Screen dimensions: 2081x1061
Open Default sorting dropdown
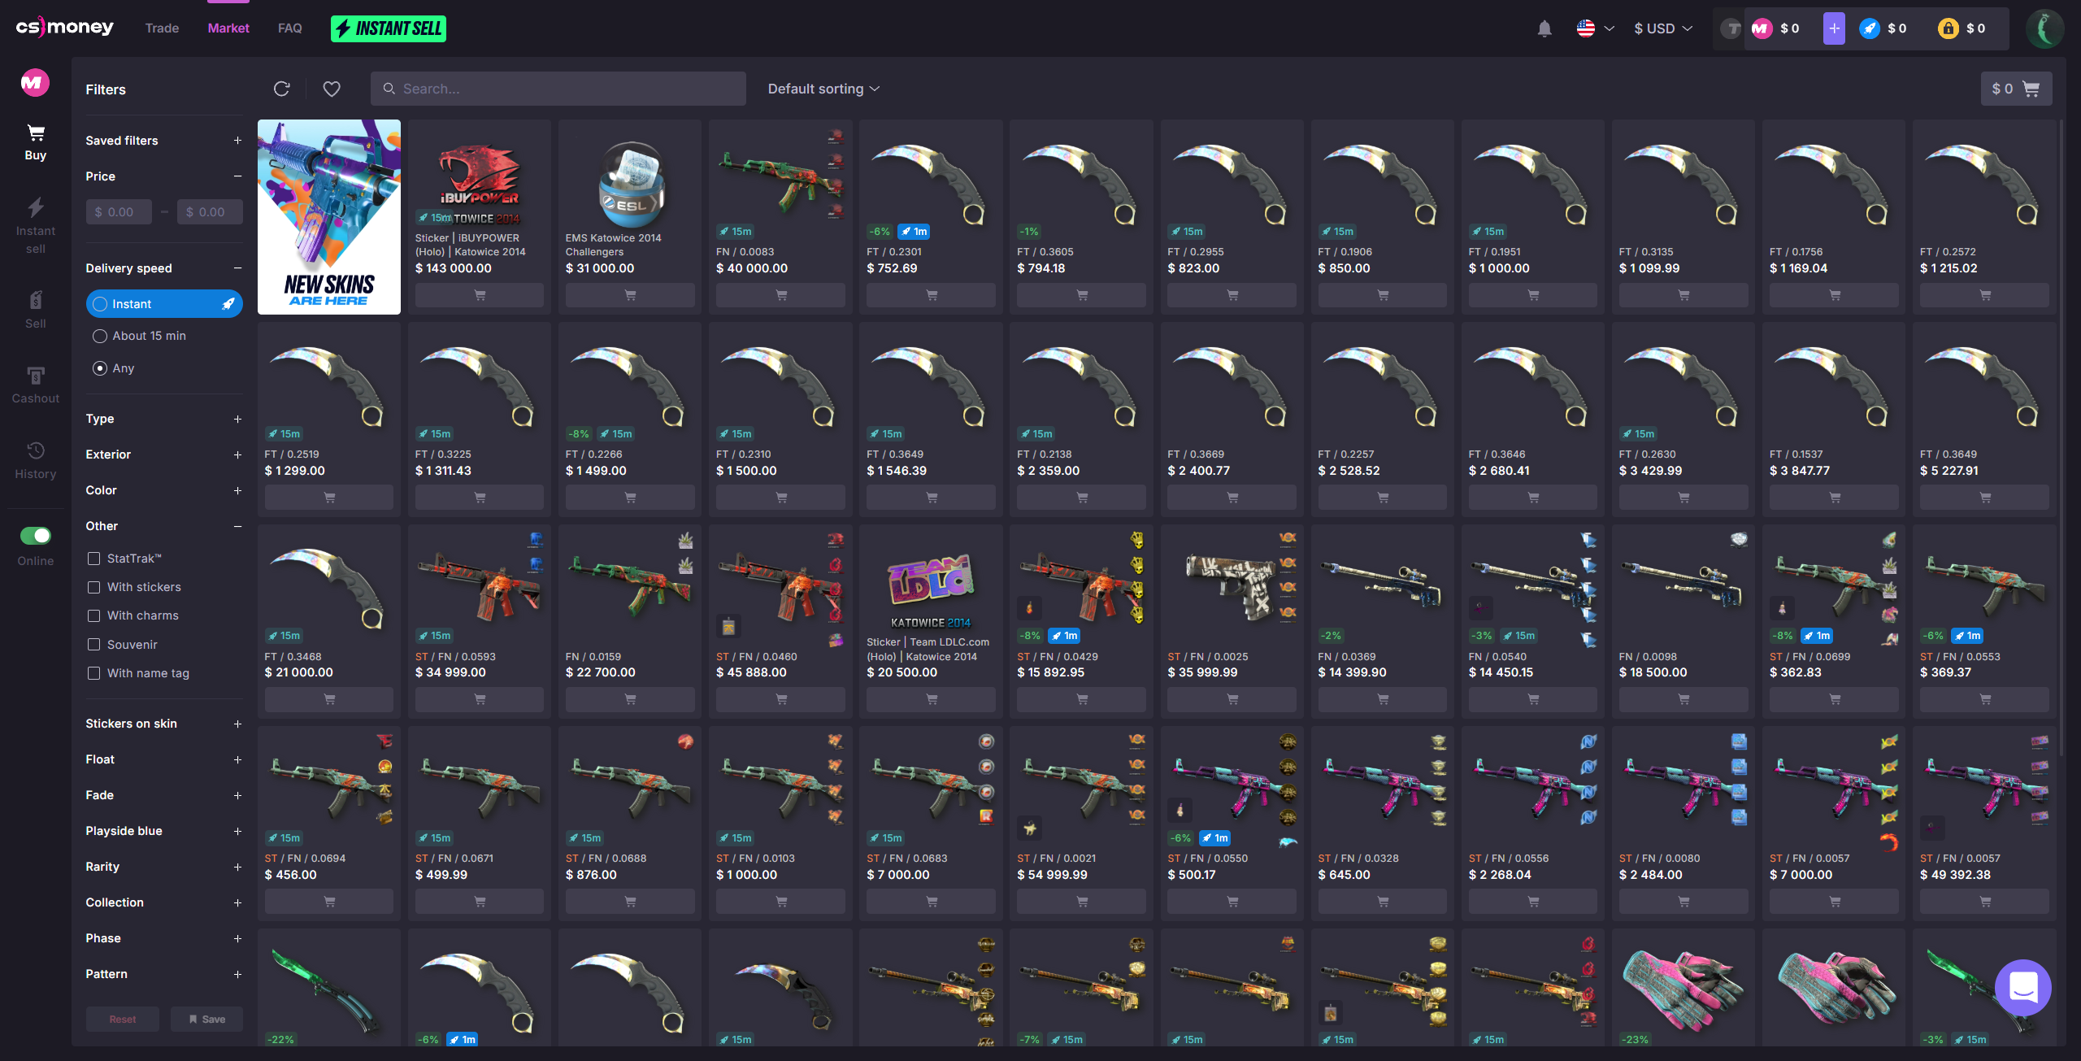click(823, 89)
